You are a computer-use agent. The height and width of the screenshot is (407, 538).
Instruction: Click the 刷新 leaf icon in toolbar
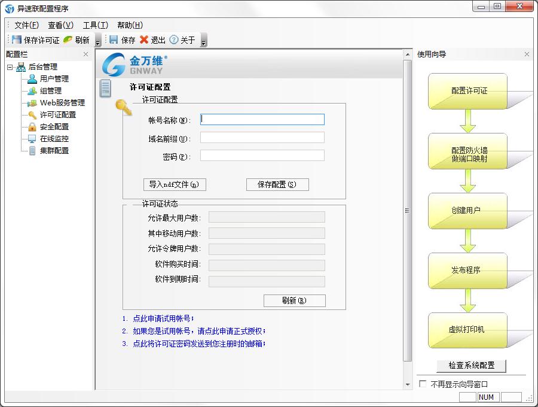click(68, 40)
